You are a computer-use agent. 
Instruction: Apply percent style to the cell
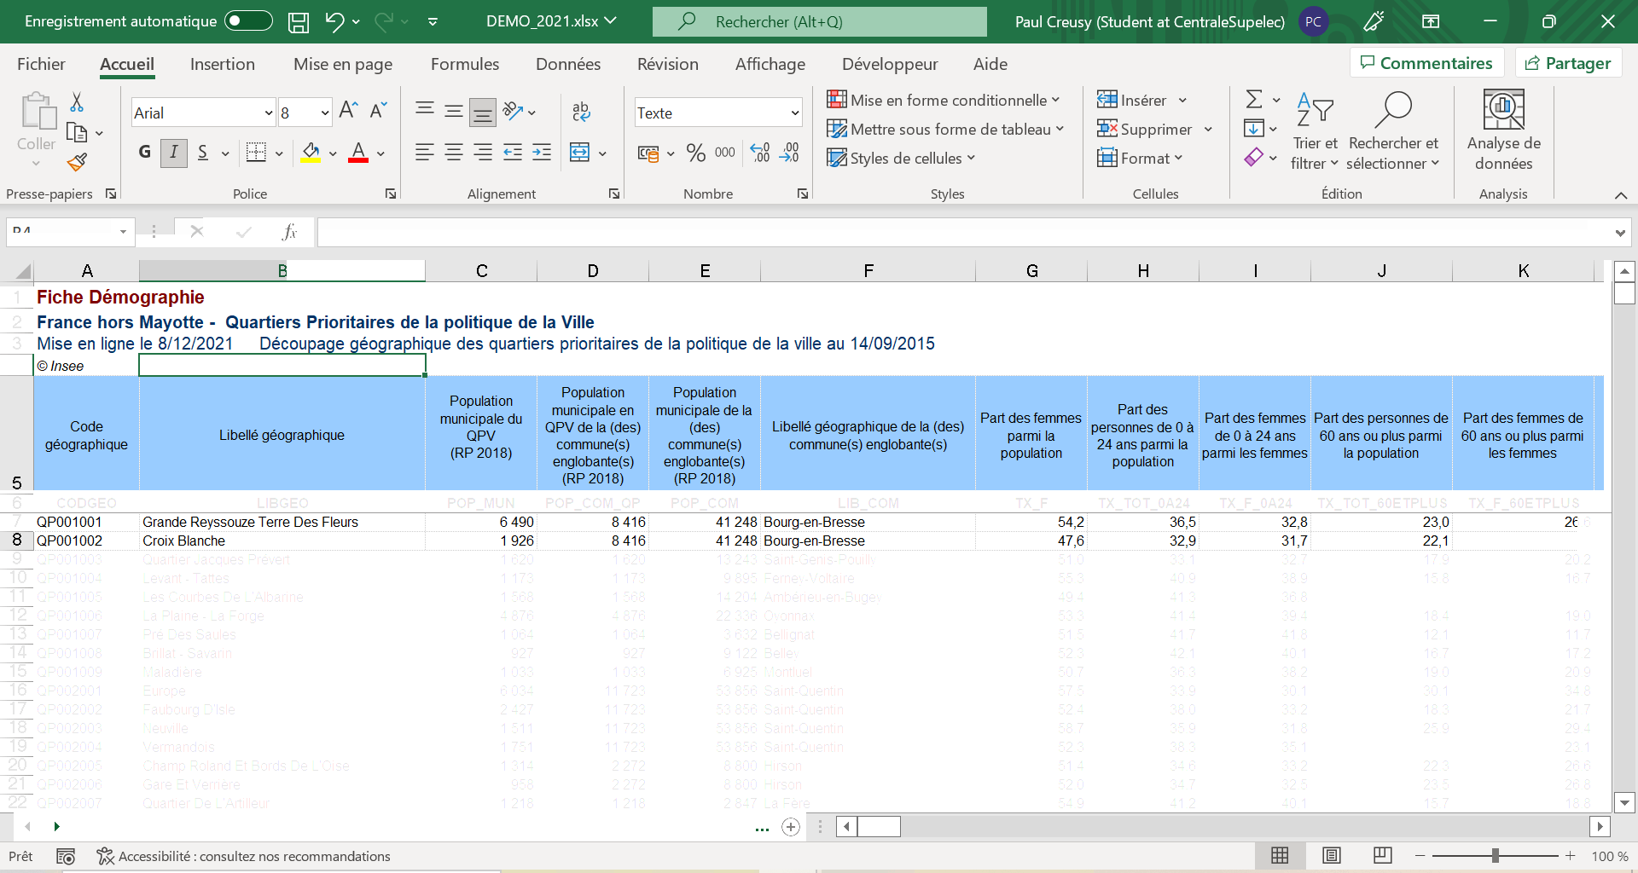(x=695, y=153)
